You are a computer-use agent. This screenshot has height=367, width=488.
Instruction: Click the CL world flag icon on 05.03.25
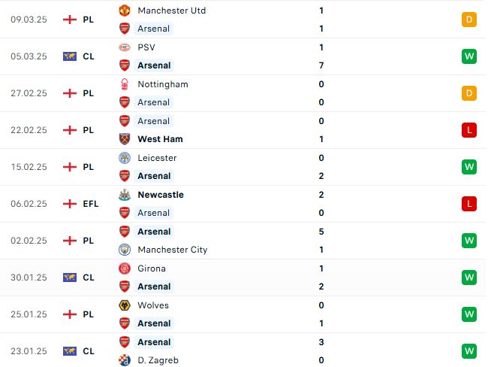70,56
